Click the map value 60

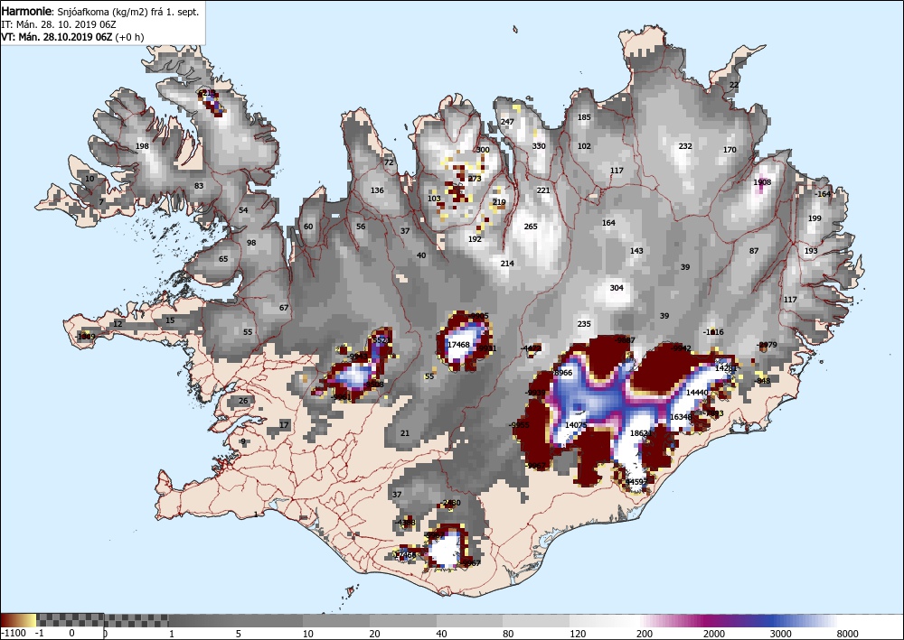pos(308,227)
